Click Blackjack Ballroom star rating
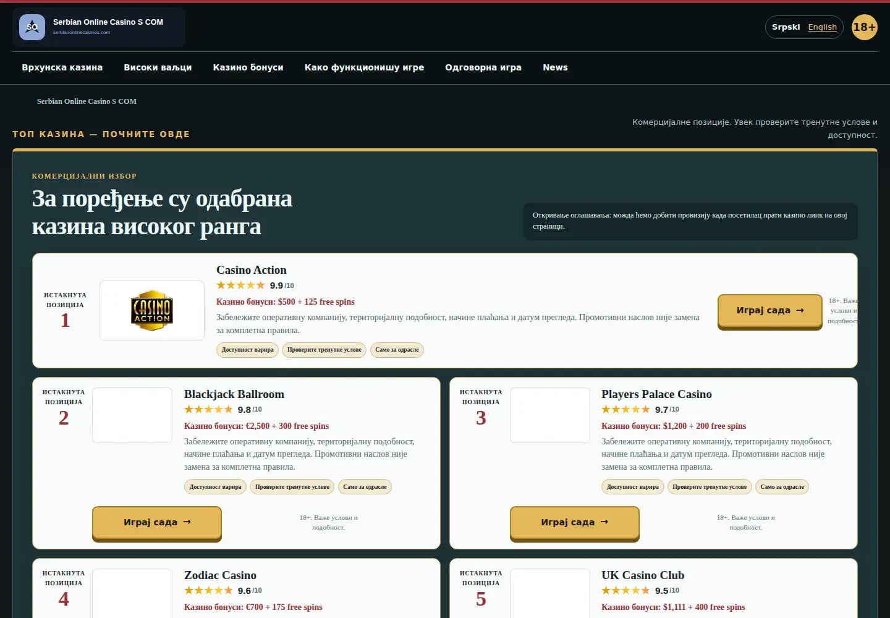 coord(208,410)
